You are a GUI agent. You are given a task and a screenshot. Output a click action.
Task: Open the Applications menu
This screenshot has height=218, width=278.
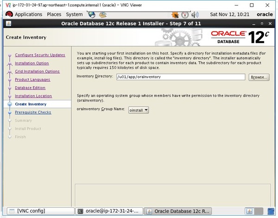click(x=28, y=14)
